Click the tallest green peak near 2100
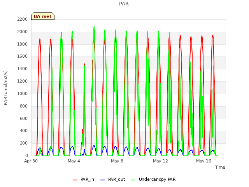The width and height of the screenshot is (249, 187). [94, 26]
